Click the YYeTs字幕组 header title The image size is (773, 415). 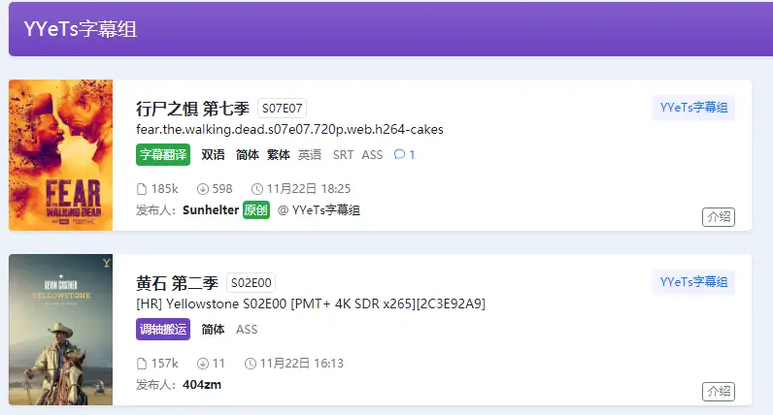tap(81, 28)
